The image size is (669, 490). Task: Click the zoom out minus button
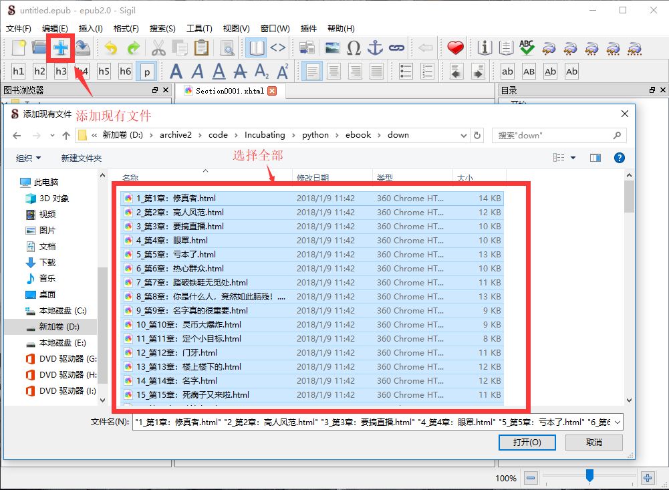point(531,478)
